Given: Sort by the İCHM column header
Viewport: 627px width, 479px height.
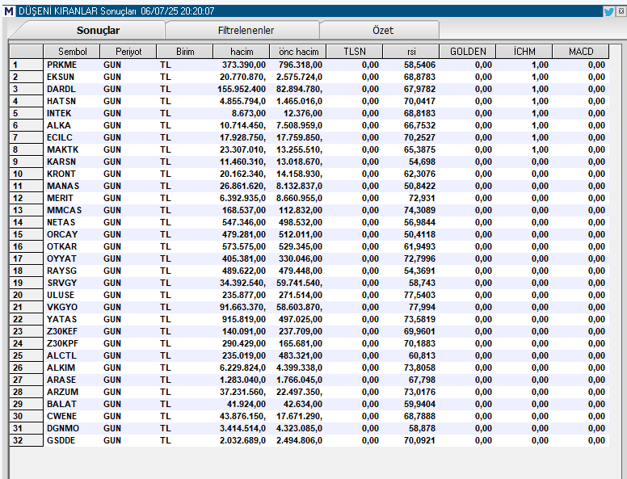Looking at the screenshot, I should coord(524,52).
